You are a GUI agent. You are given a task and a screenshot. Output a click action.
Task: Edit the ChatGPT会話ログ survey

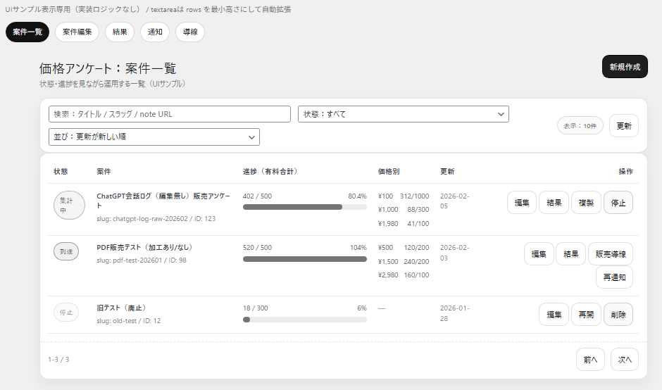tap(522, 203)
